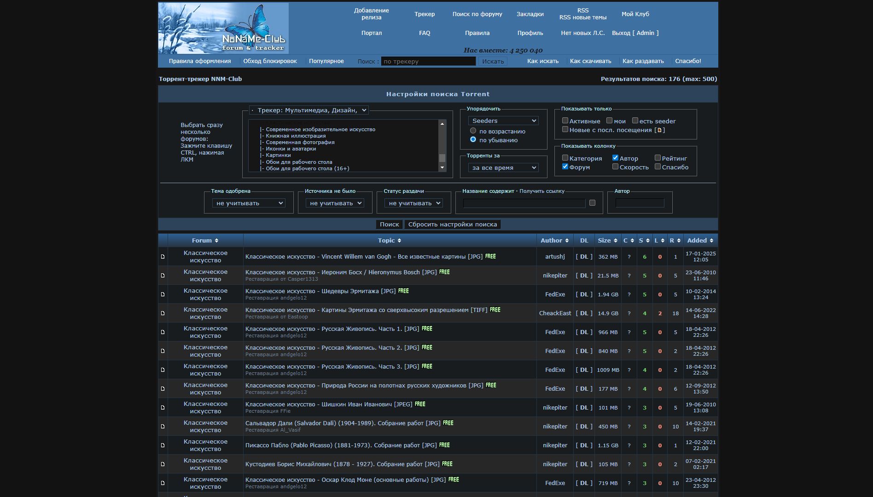This screenshot has width=873, height=497.
Task: Select Иконки и аватарки in forum list
Action: point(291,149)
